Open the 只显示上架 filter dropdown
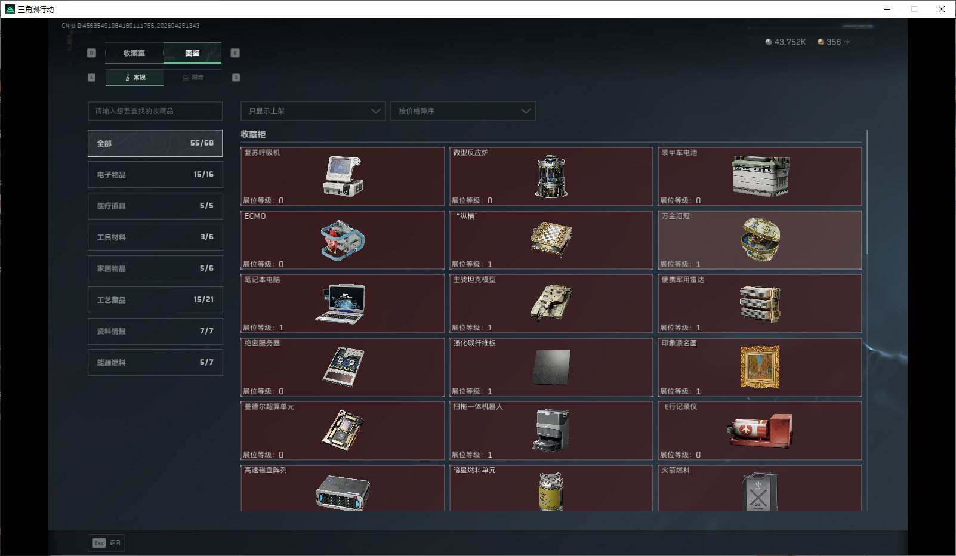Image resolution: width=956 pixels, height=556 pixels. pos(313,111)
